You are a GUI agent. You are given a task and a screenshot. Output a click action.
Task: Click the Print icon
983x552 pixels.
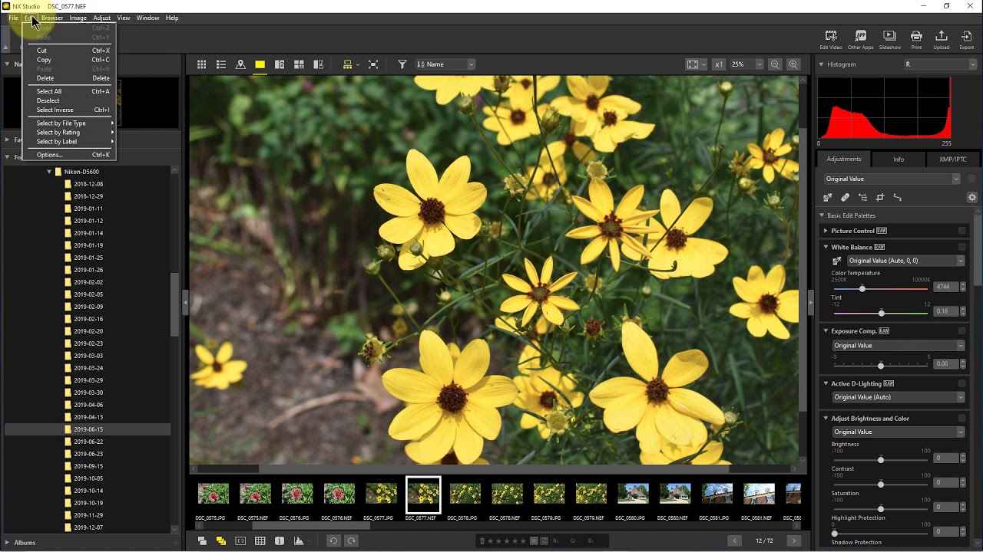(916, 40)
